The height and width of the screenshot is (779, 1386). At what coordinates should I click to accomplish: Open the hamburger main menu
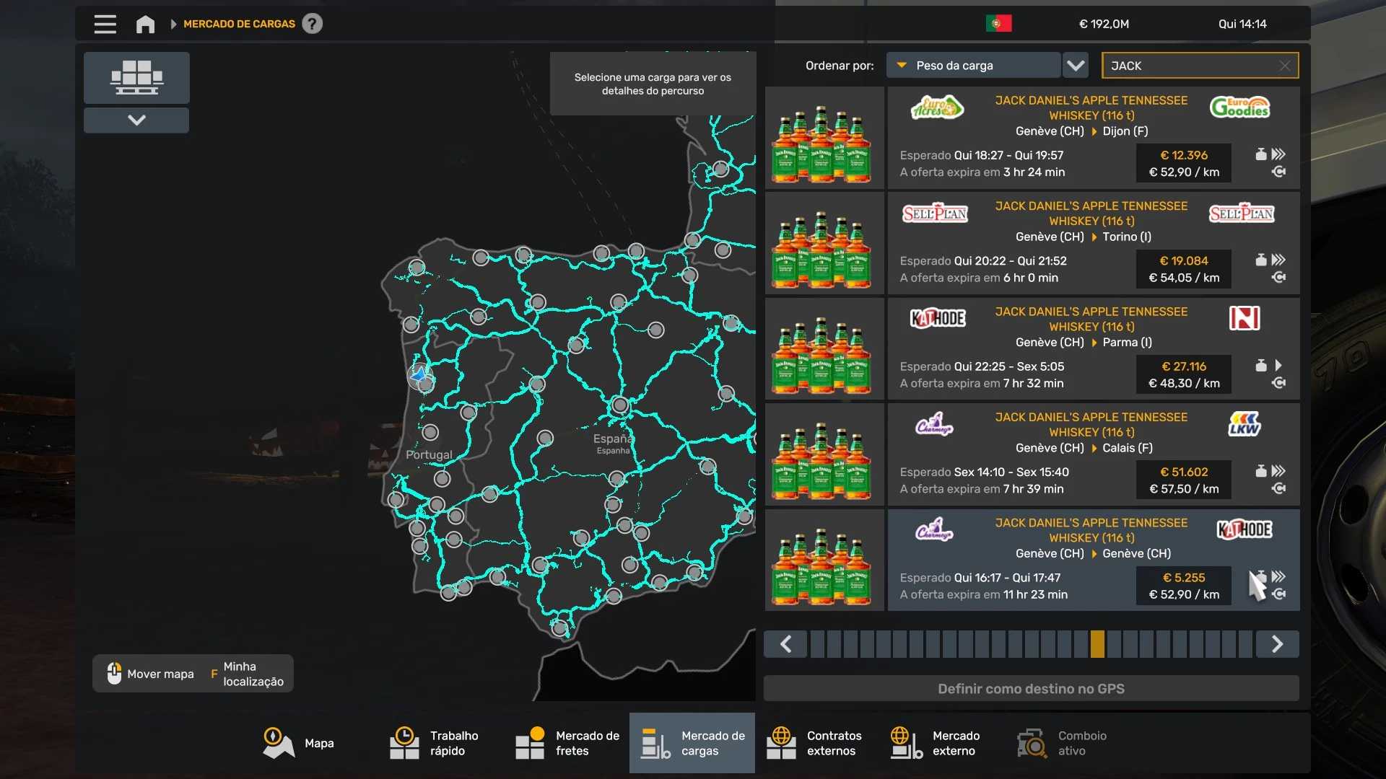tap(105, 24)
